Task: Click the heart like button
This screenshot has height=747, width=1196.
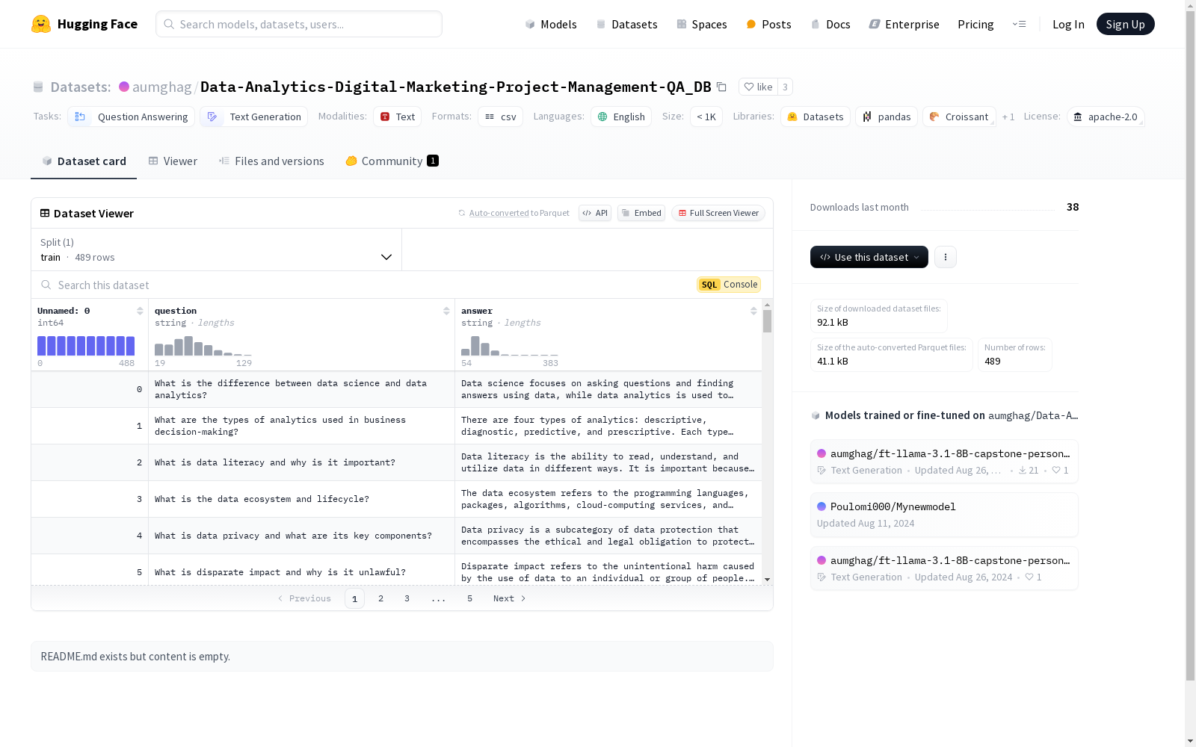Action: click(758, 87)
